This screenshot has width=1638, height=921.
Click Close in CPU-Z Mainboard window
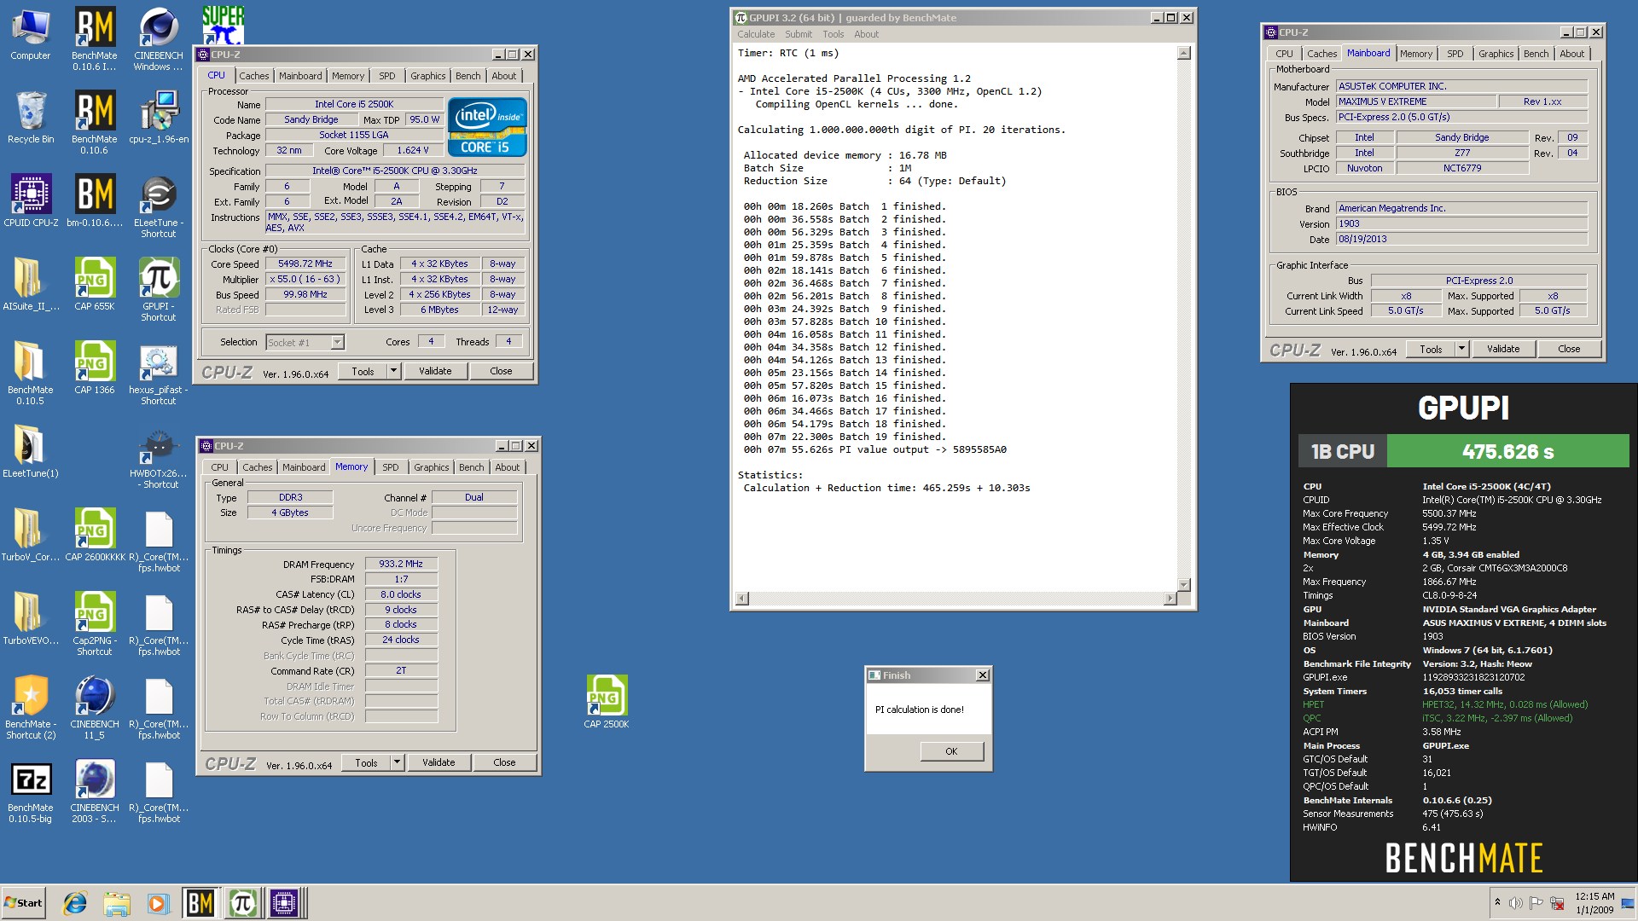click(x=1569, y=349)
